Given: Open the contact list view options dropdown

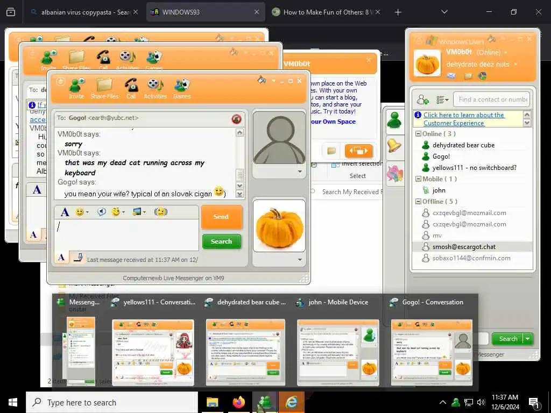Looking at the screenshot, I should (442, 100).
